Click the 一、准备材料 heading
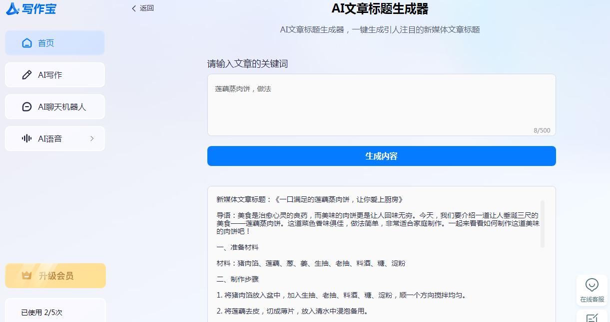Image resolution: width=610 pixels, height=322 pixels. [237, 247]
